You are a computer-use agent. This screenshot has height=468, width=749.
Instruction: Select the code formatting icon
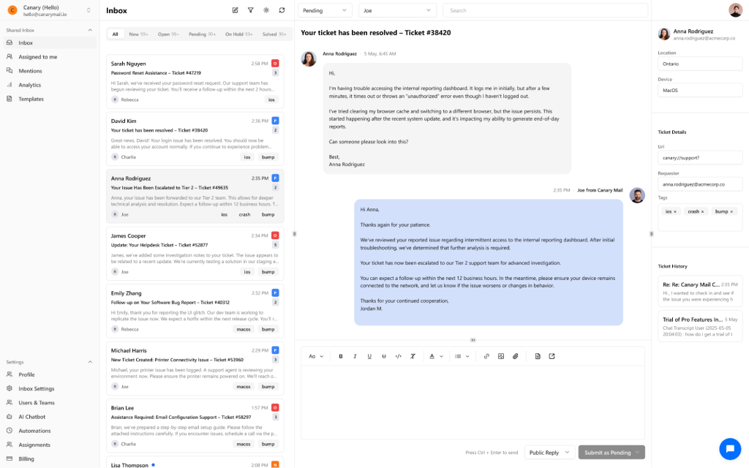point(398,356)
